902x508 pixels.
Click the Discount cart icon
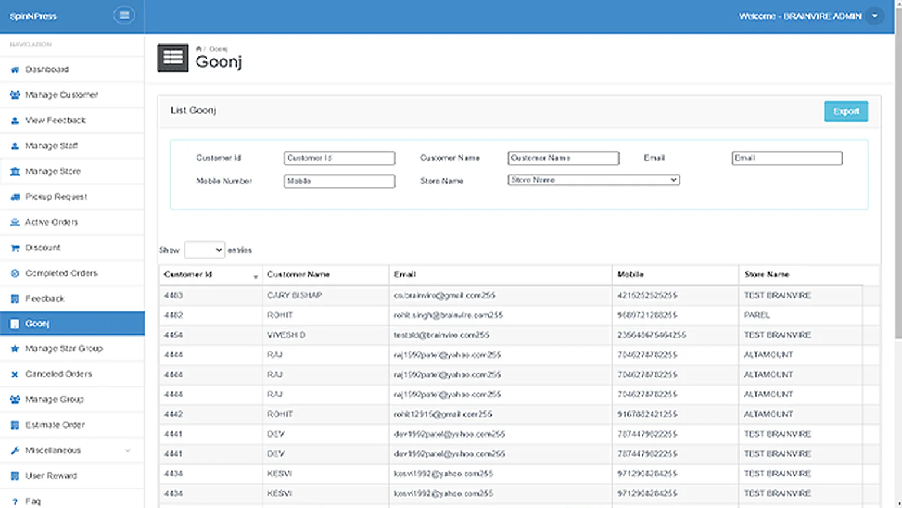tap(15, 248)
